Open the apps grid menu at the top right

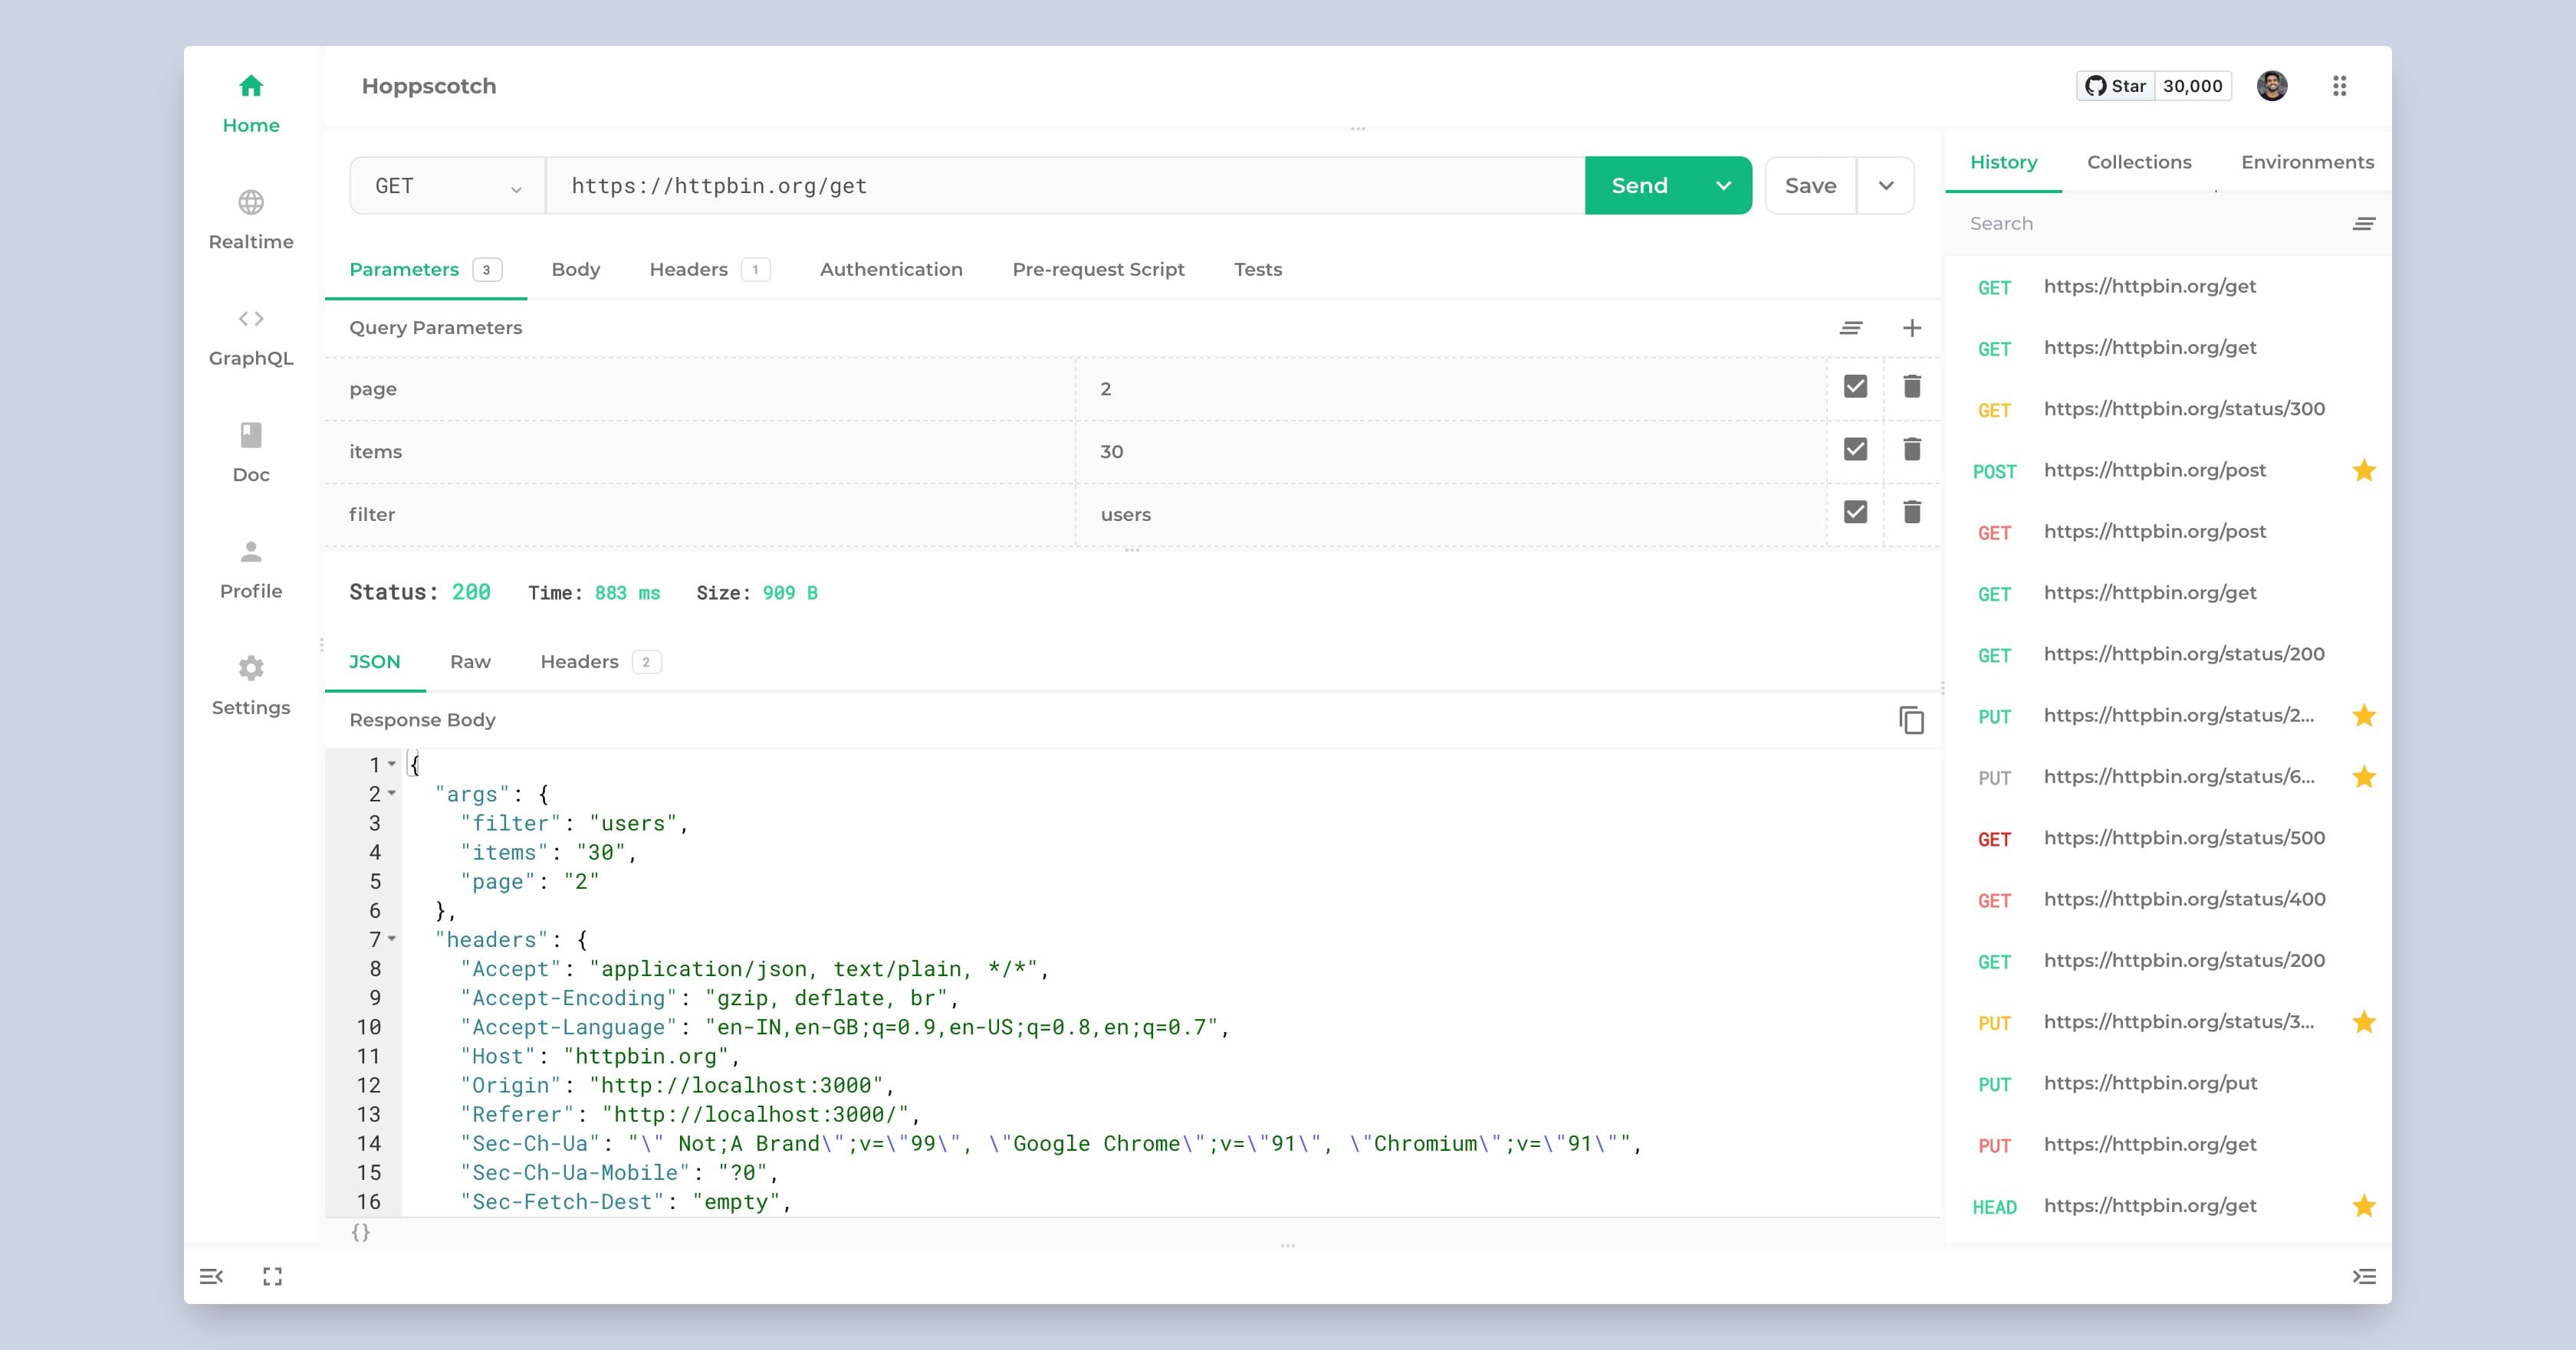[2339, 86]
